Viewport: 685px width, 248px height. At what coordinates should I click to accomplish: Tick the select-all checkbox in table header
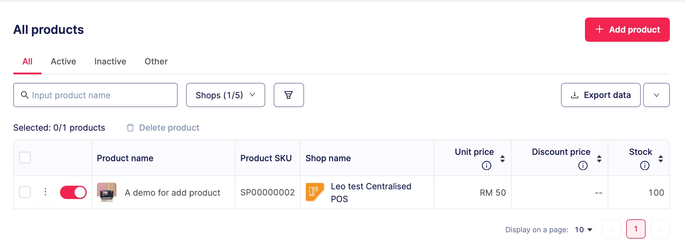[25, 158]
